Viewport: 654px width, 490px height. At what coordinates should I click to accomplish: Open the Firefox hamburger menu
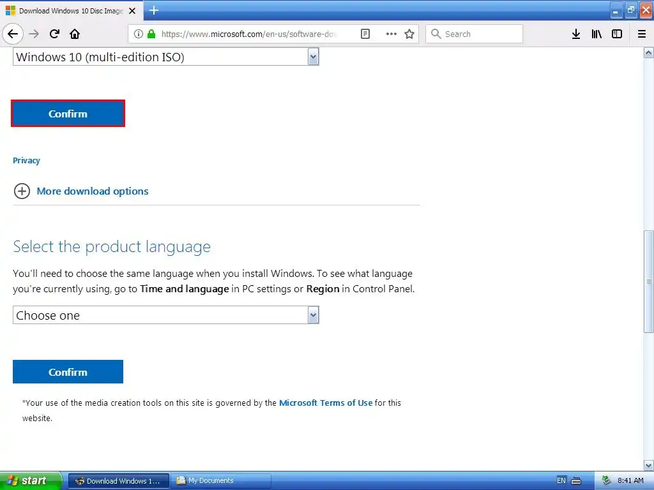pos(642,34)
